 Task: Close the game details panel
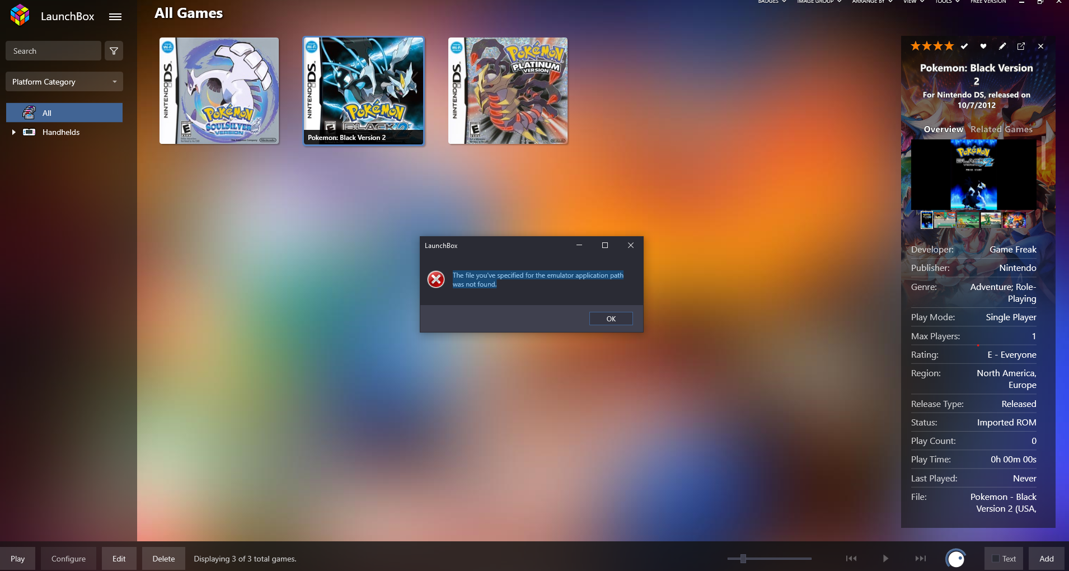point(1040,46)
